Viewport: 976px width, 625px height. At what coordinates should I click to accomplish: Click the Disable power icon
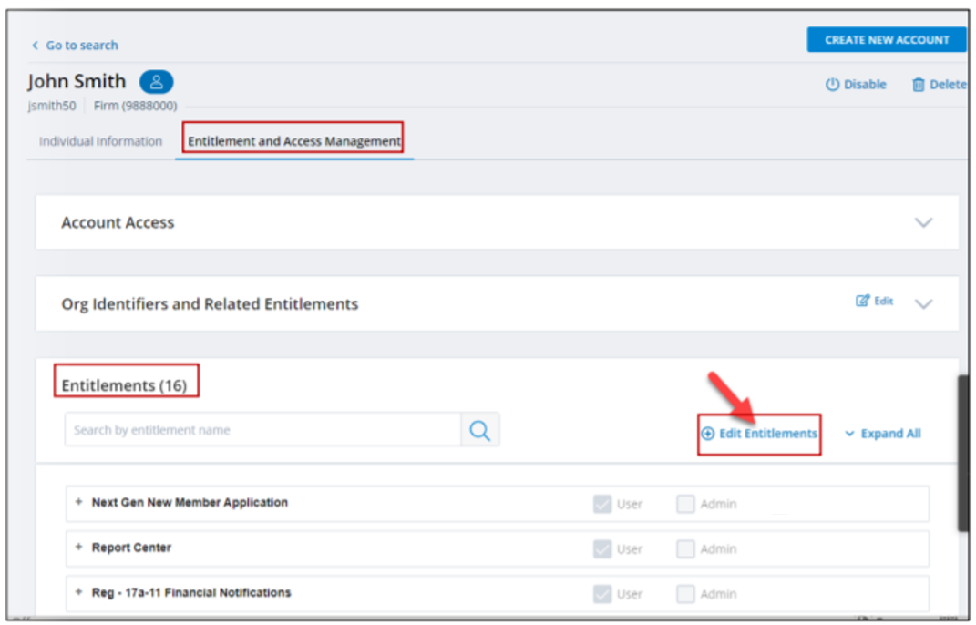click(x=831, y=85)
